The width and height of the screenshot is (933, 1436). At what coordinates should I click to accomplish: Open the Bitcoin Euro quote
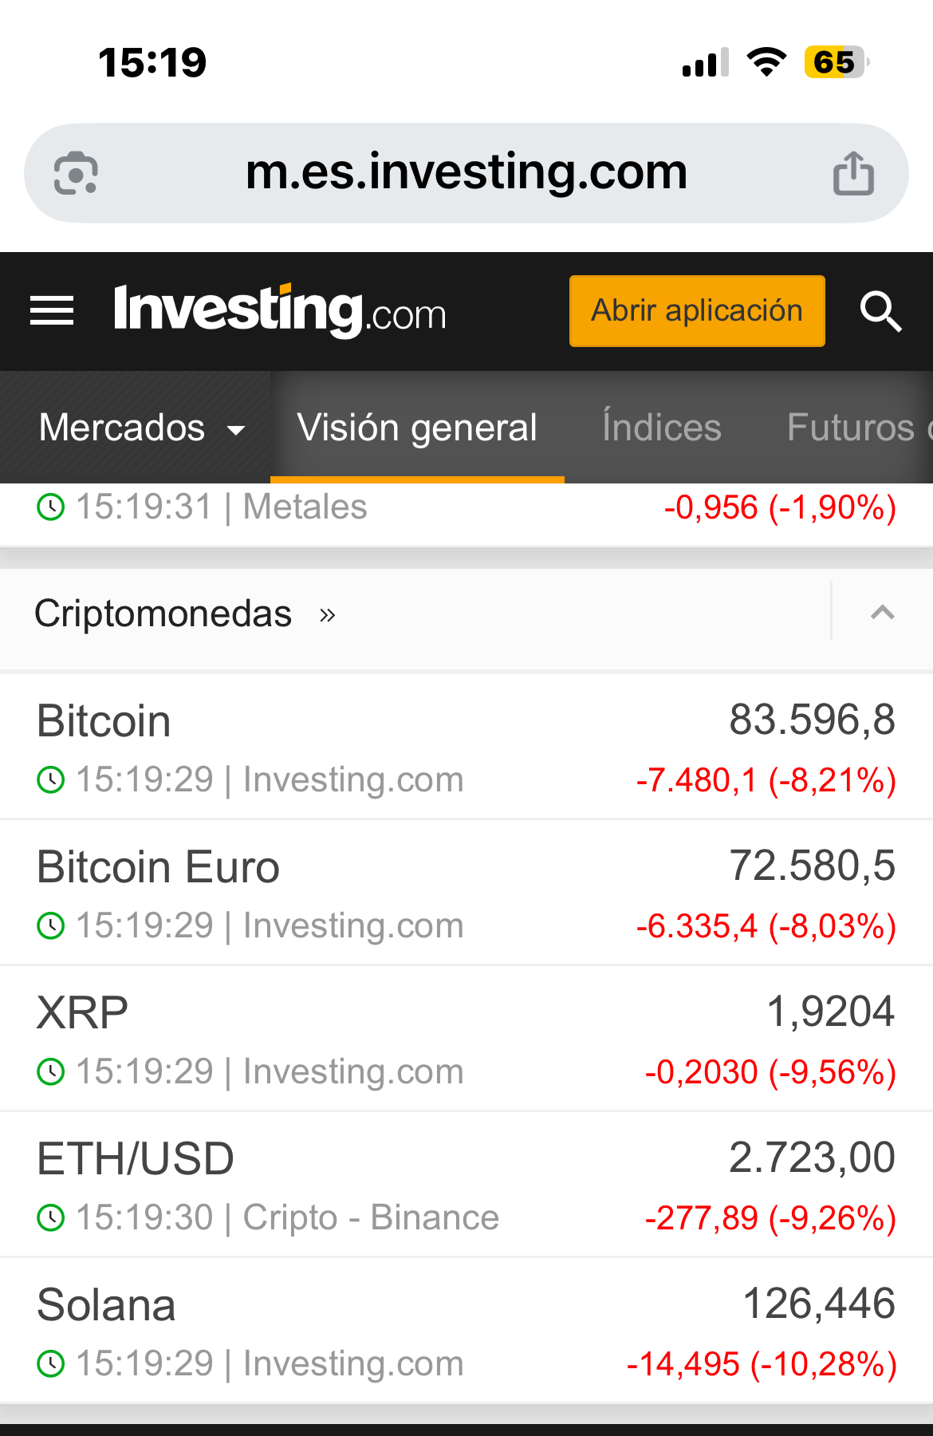tap(467, 893)
